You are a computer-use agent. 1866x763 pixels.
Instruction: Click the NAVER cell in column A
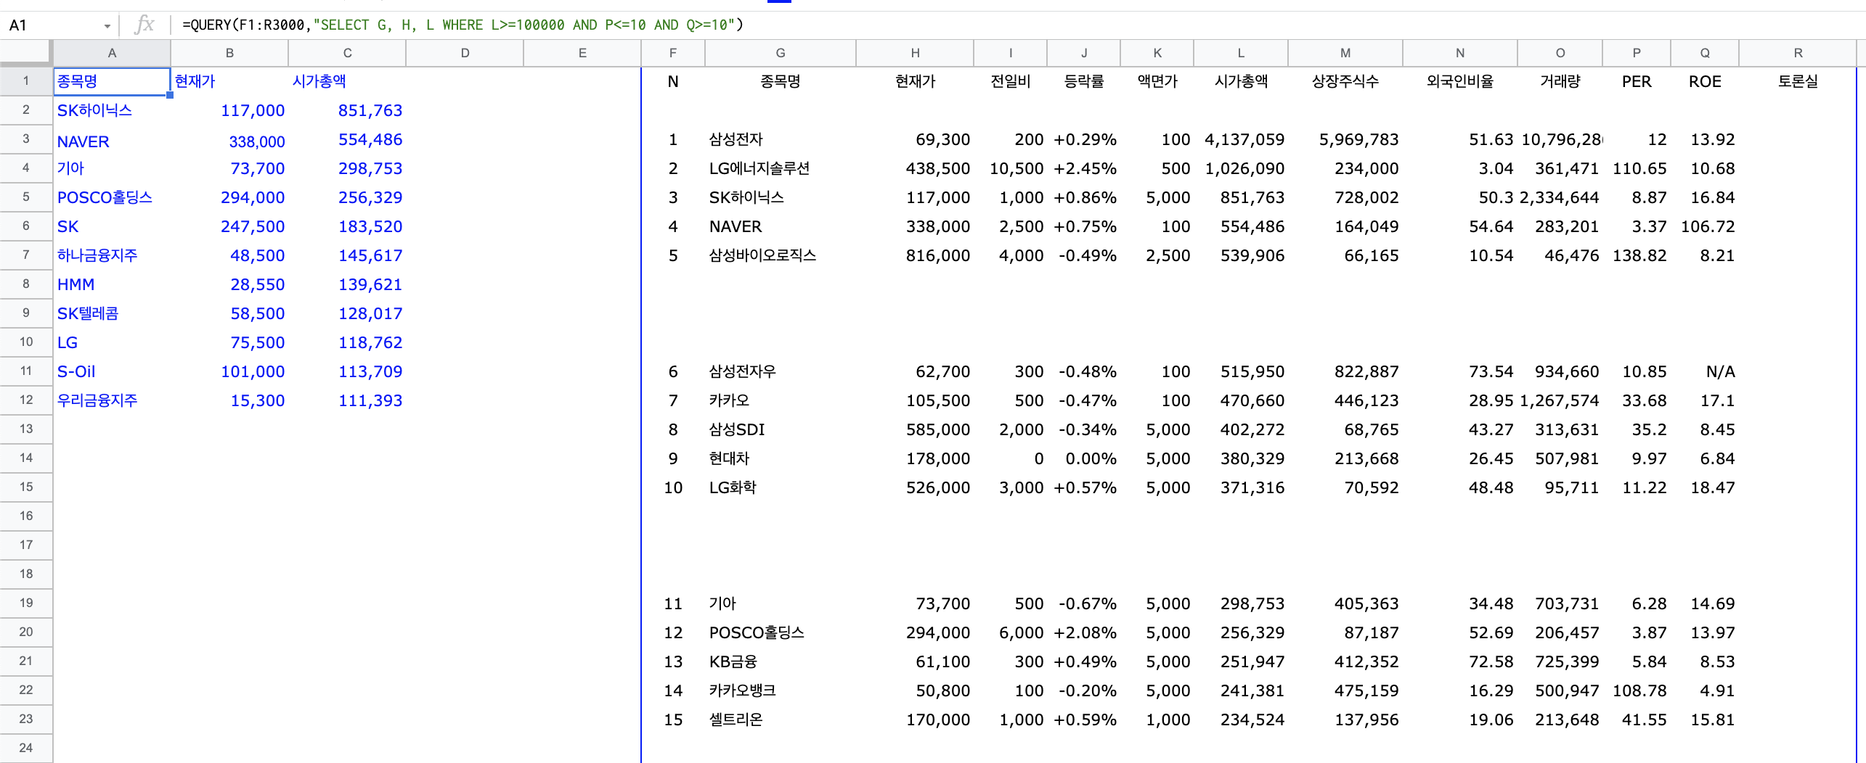coord(112,141)
